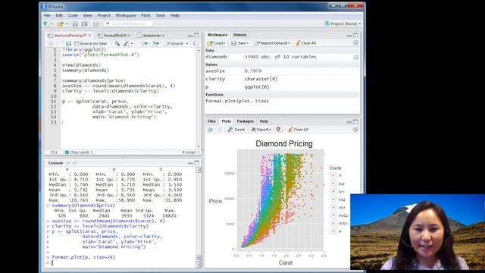The width and height of the screenshot is (485, 273).
Task: Click the clarity character[8] row
Action: pyautogui.click(x=282, y=79)
